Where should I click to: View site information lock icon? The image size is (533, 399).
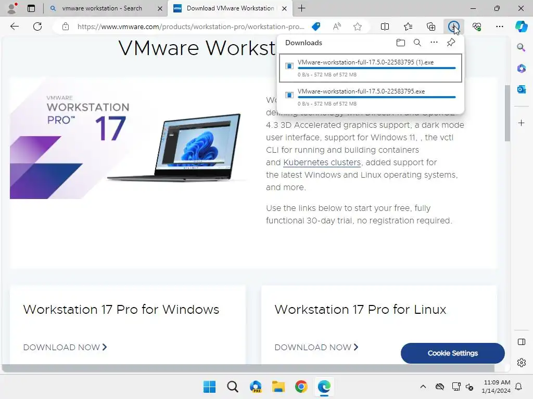pos(66,26)
